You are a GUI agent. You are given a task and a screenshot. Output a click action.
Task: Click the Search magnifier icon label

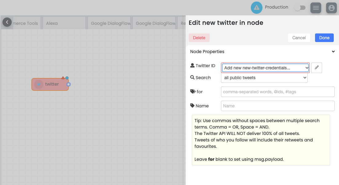click(x=192, y=77)
